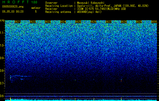The width and height of the screenshot is (159, 101).
Task: Click the date stamp 09.05.03 06:20
Action: (13, 12)
